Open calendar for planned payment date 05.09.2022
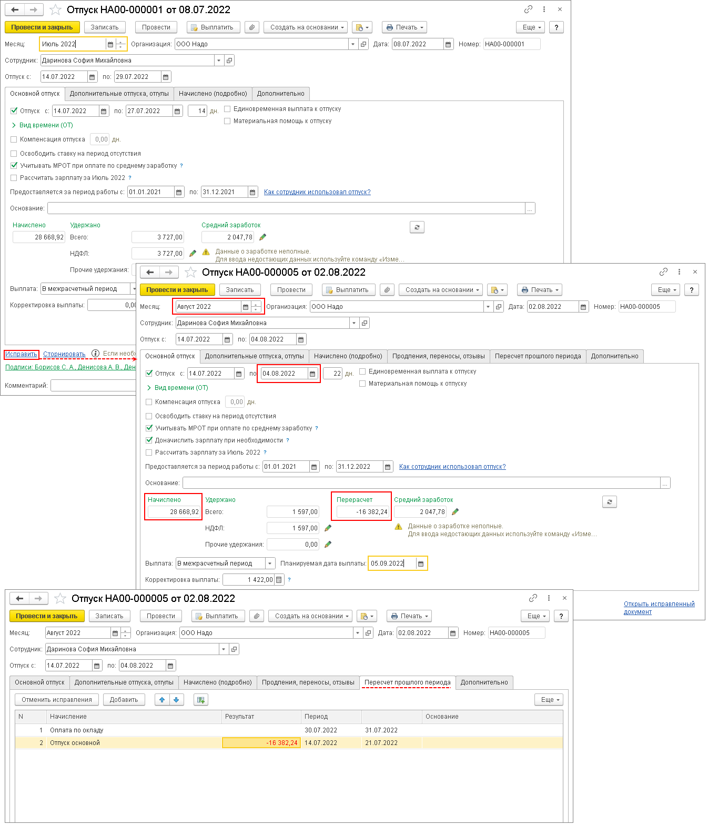 421,564
